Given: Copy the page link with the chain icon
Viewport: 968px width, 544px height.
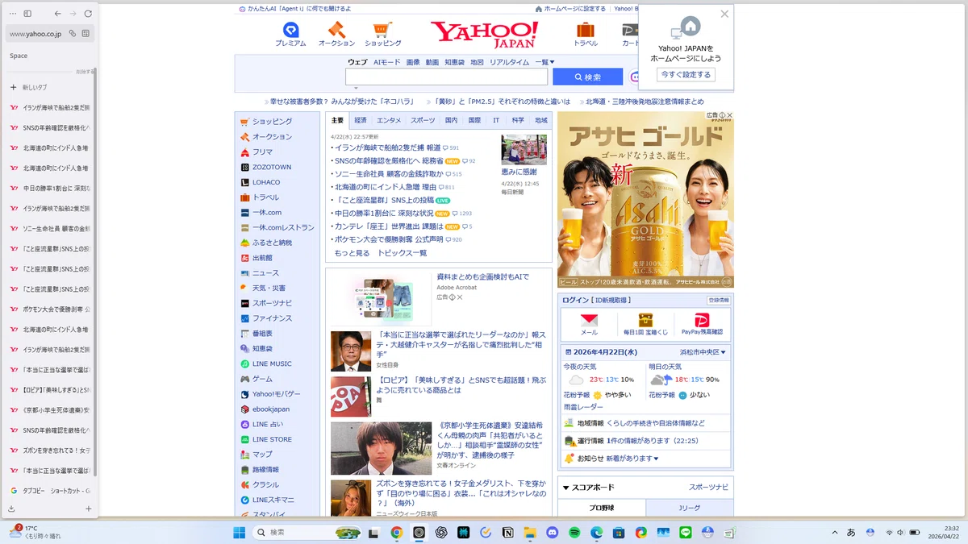Looking at the screenshot, I should 73,34.
